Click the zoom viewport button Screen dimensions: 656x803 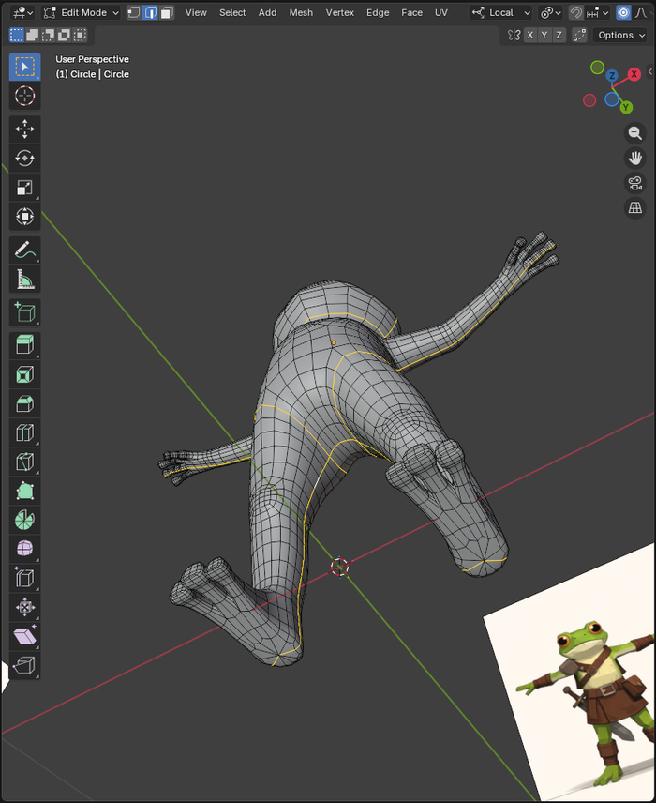634,133
